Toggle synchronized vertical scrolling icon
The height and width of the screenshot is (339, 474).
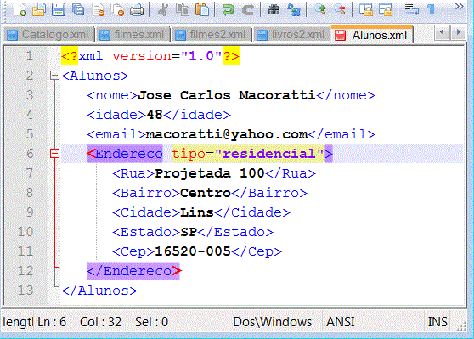[366, 9]
